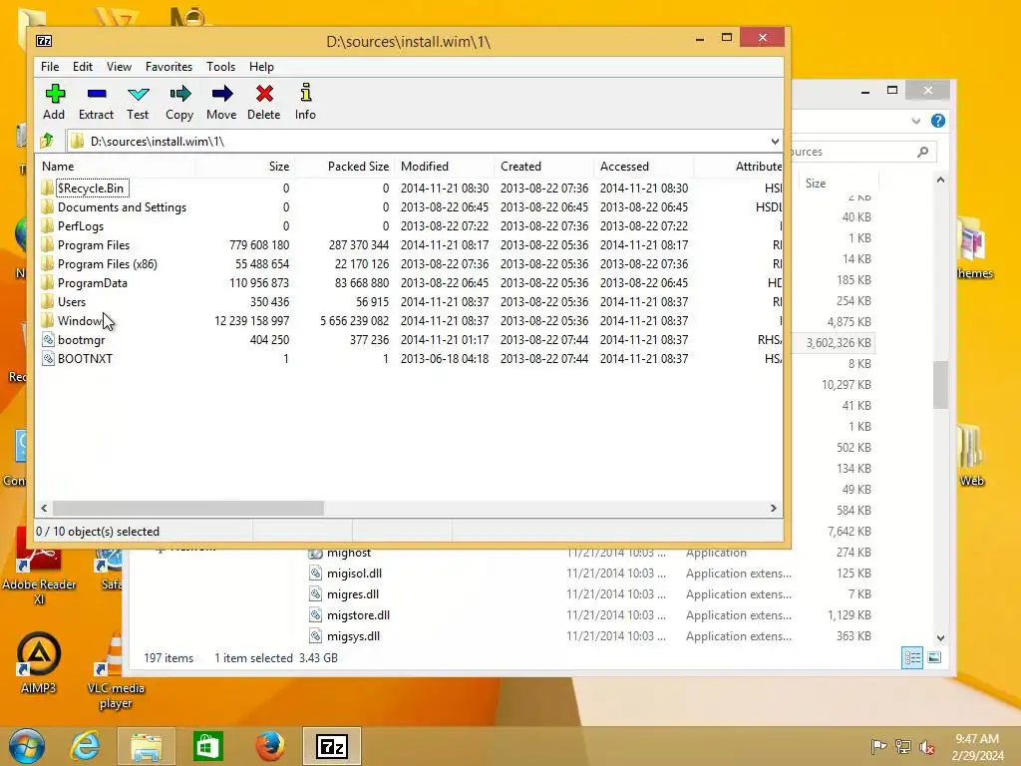Select the Windows folder row
This screenshot has width=1021, height=766.
pyautogui.click(x=410, y=320)
